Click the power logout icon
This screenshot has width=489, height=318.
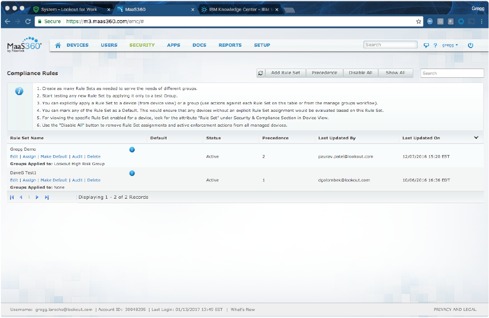tap(471, 45)
